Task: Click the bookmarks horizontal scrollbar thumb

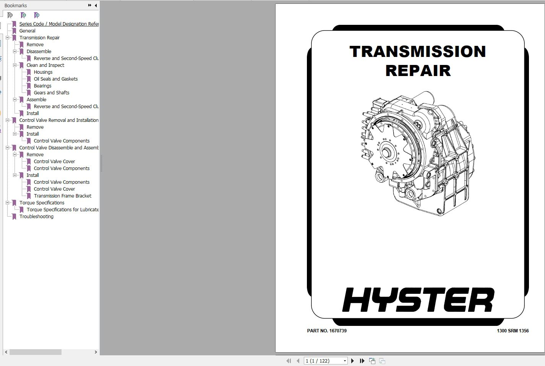Action: 35,352
